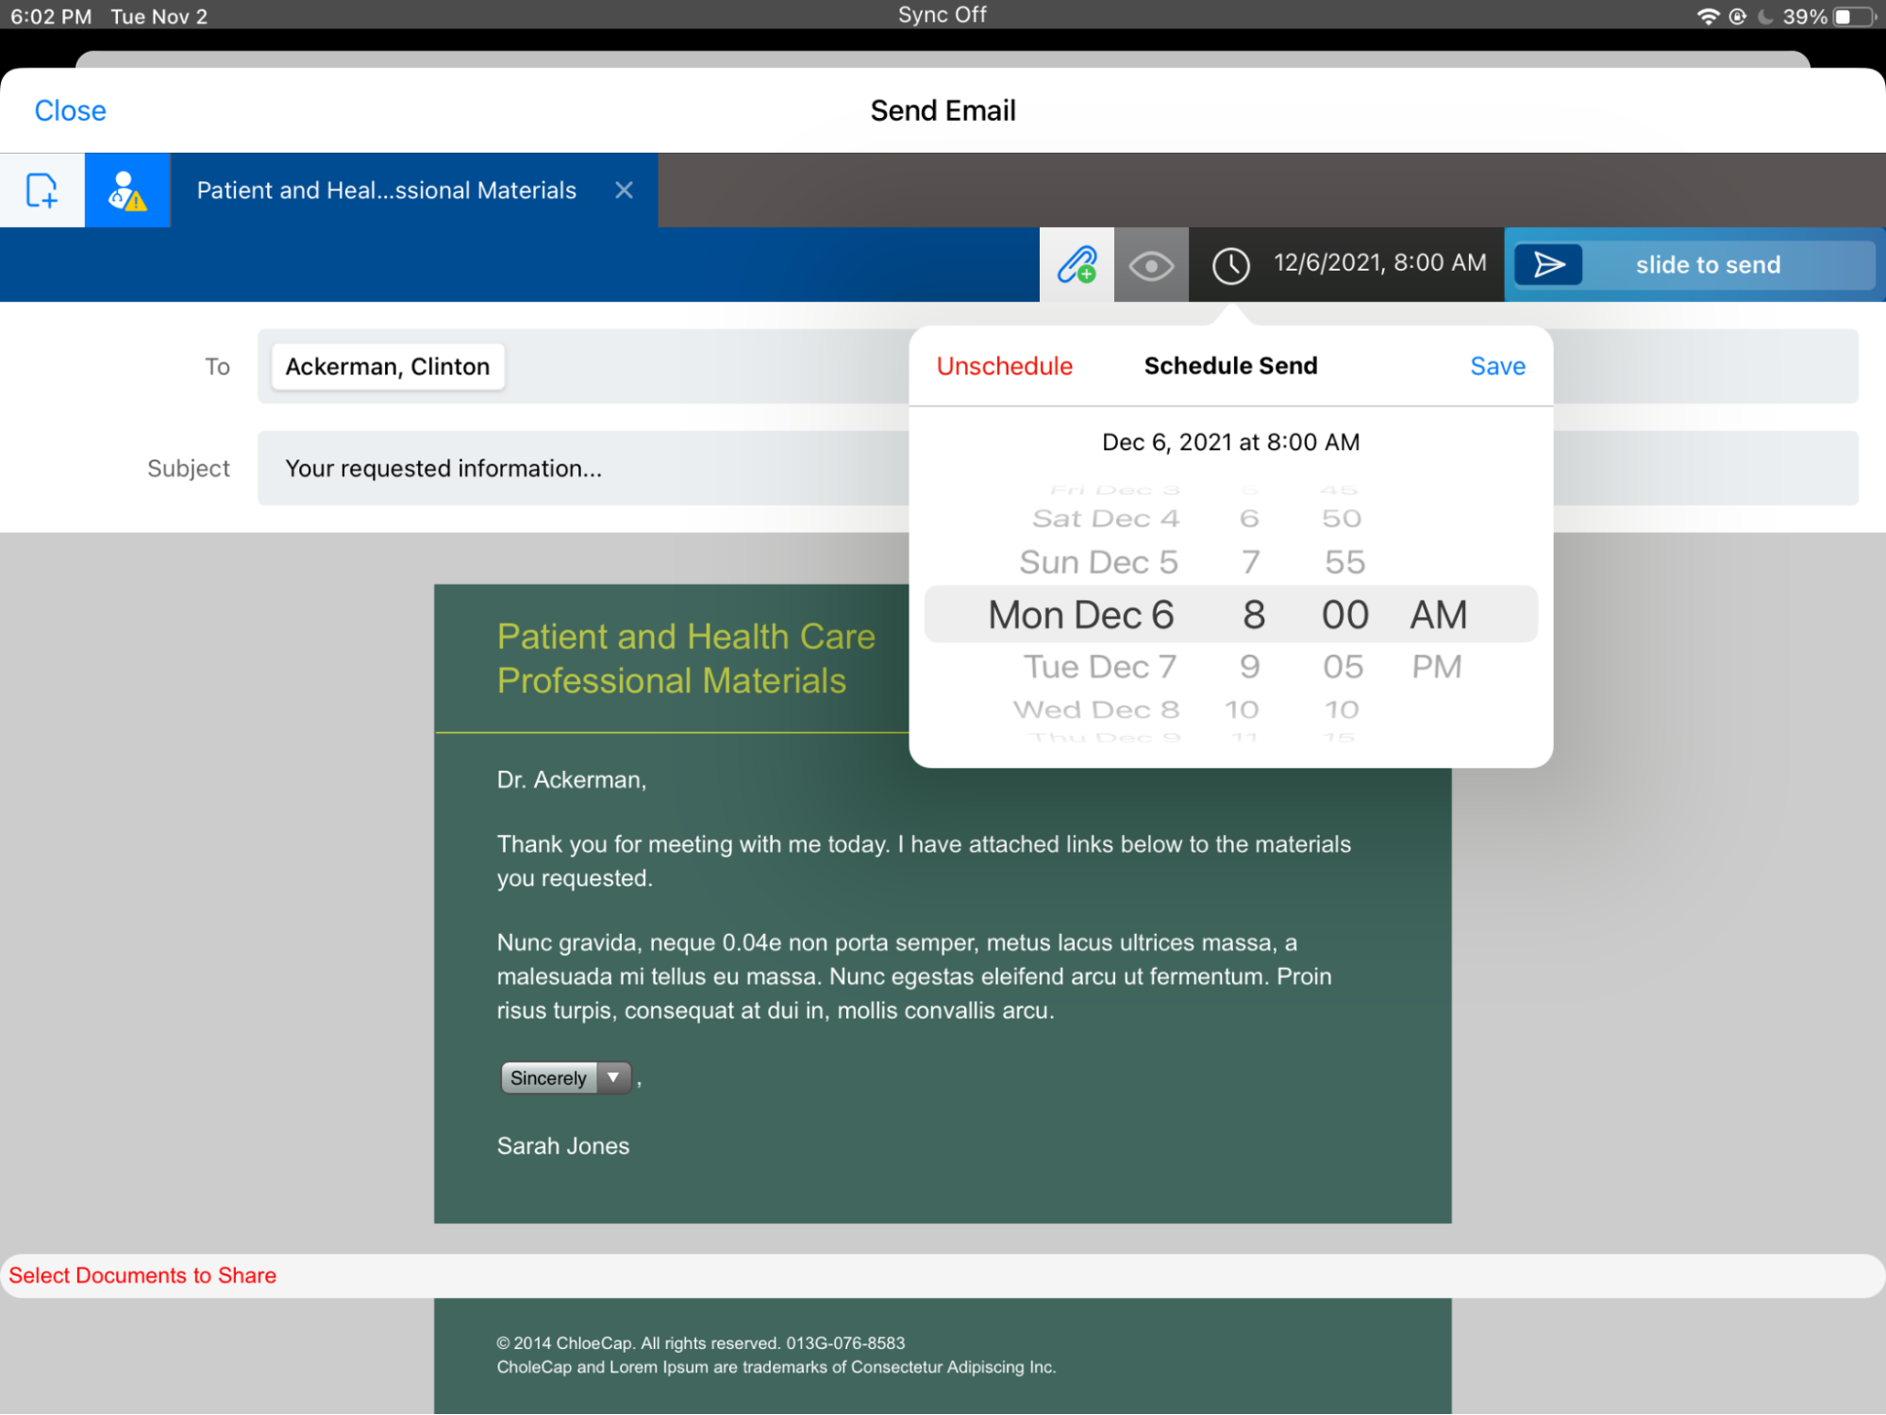Image resolution: width=1886 pixels, height=1415 pixels.
Task: Click the Close link on Send Email
Action: 70,110
